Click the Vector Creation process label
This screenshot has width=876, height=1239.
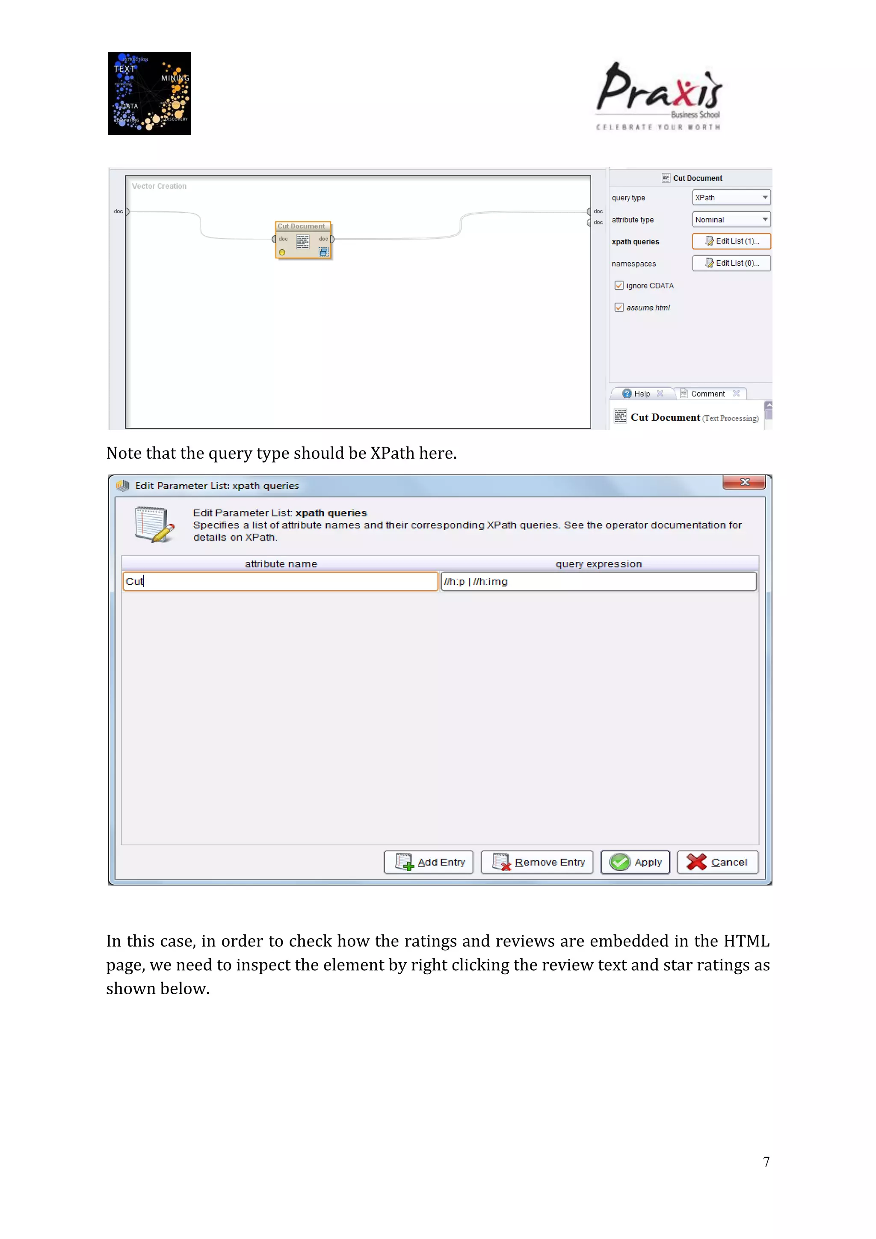(159, 186)
